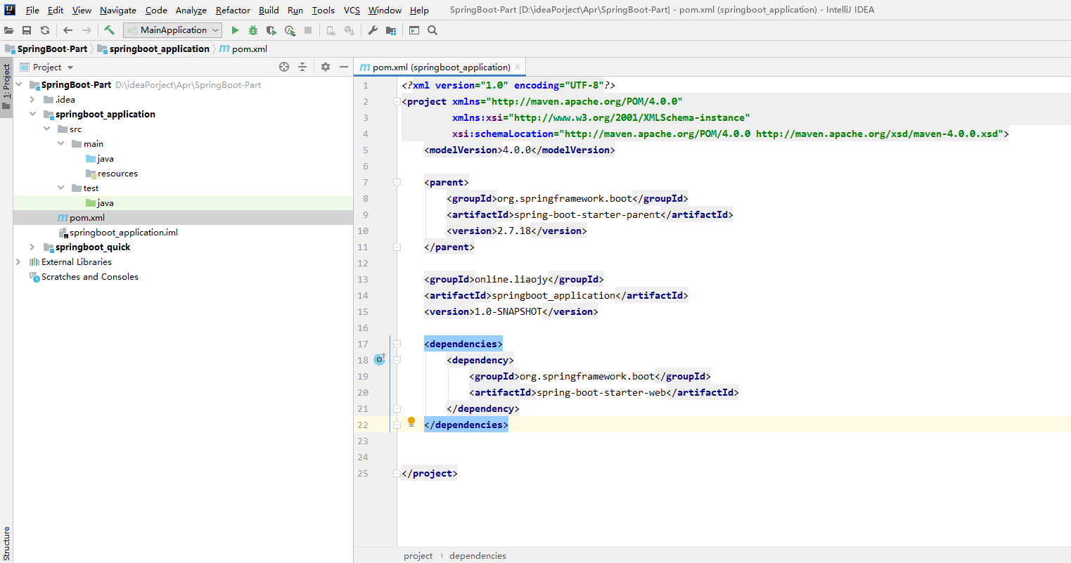Click the project breadcrumb at editor bottom
This screenshot has height=563, width=1071.
coord(418,555)
